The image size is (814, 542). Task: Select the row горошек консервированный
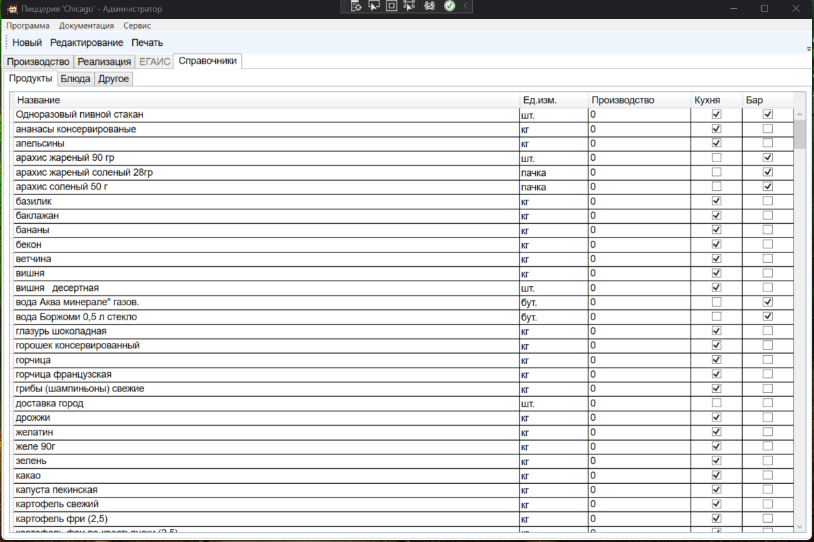(x=404, y=346)
